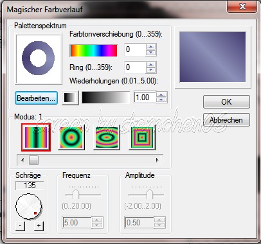Select the concentric squares gradient mode thumbnail
This screenshot has width=261, height=244.
[141, 137]
